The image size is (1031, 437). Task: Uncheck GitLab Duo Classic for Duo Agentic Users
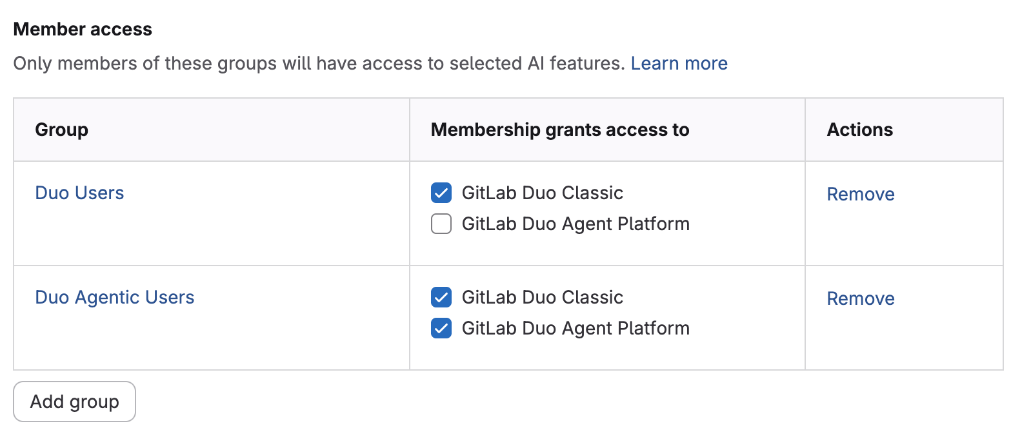click(x=441, y=297)
